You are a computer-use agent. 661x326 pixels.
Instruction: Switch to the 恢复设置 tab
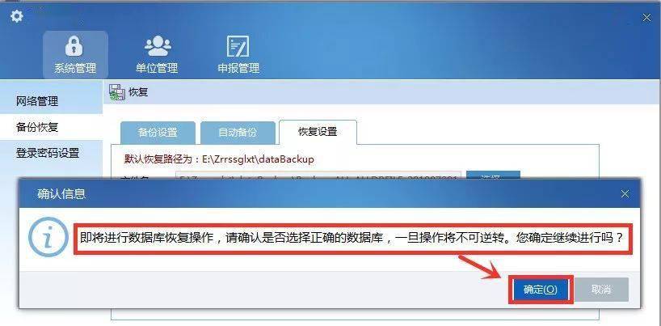click(318, 132)
